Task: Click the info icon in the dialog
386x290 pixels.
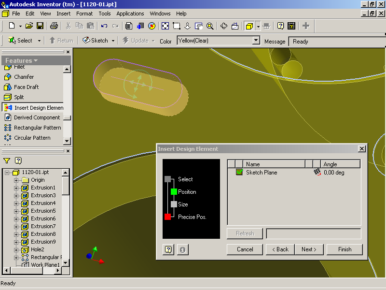Action: click(x=182, y=249)
